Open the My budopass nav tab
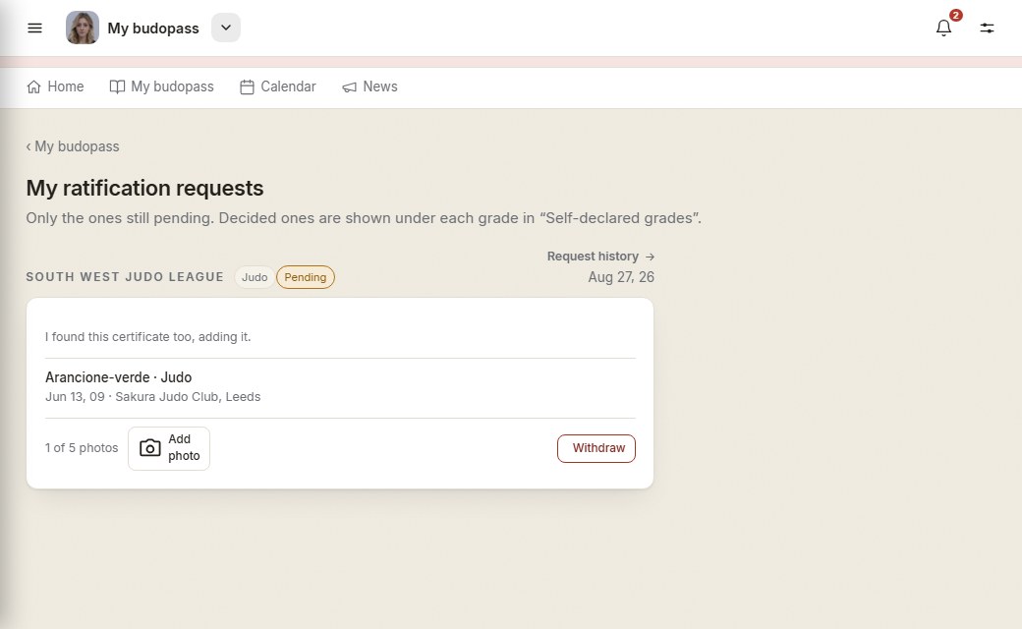This screenshot has height=629, width=1022. pyautogui.click(x=161, y=86)
